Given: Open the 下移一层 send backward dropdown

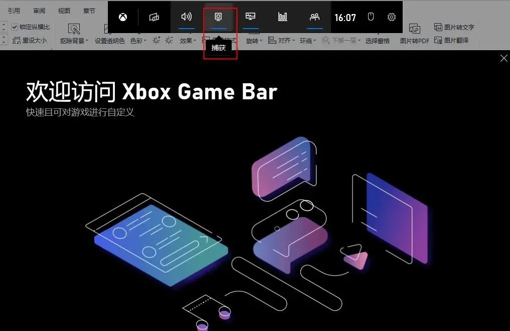Looking at the screenshot, I should tap(341, 40).
